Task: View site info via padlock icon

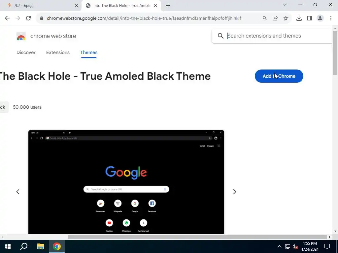Action: pos(42,18)
